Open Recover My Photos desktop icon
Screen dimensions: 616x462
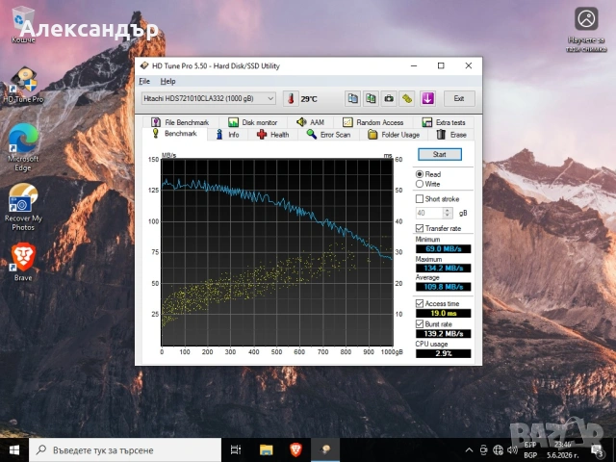coord(23,207)
